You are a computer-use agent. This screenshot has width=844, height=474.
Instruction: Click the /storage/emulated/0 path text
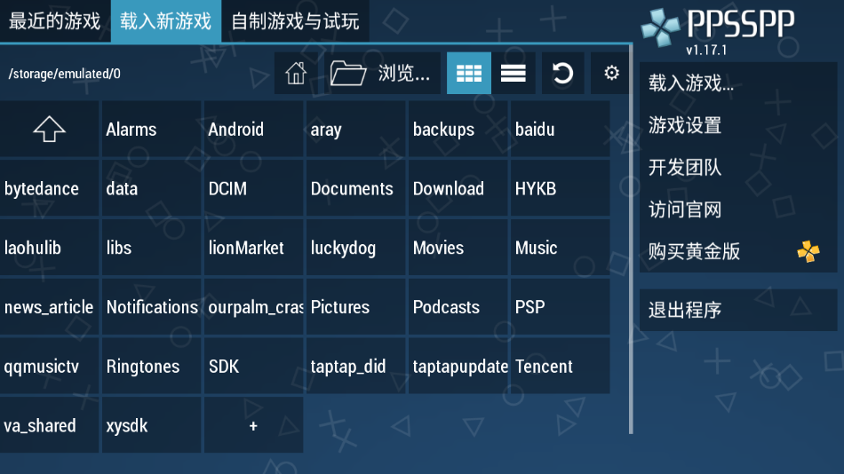coord(64,74)
